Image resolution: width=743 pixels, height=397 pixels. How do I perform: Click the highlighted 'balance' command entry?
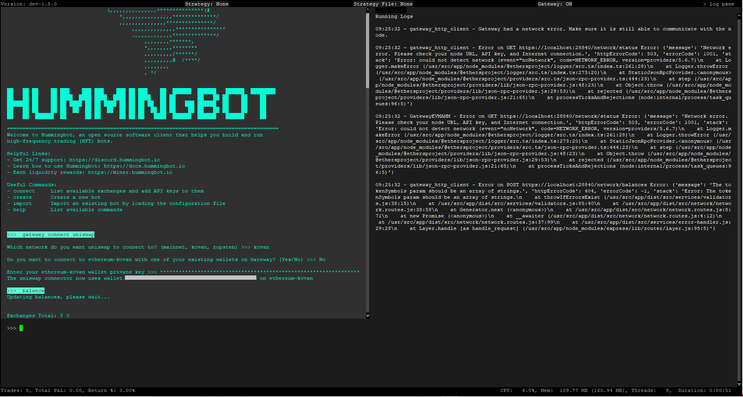point(25,290)
